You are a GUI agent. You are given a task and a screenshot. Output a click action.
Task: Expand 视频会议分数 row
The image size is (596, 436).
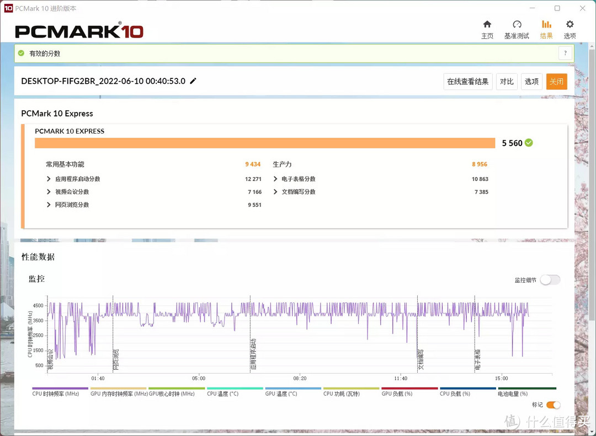coord(48,192)
